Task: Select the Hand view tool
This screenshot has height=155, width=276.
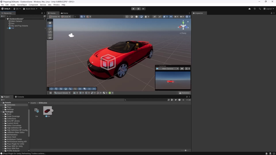Action: (50, 23)
